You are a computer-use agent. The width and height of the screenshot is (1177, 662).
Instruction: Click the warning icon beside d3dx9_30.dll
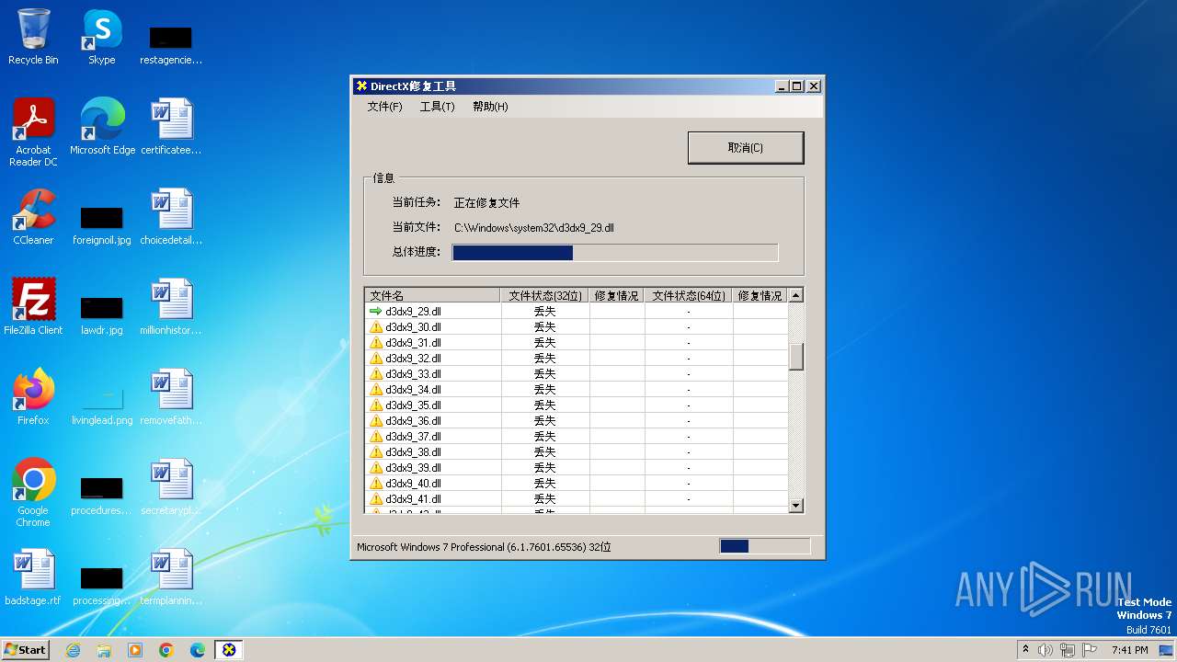click(375, 327)
